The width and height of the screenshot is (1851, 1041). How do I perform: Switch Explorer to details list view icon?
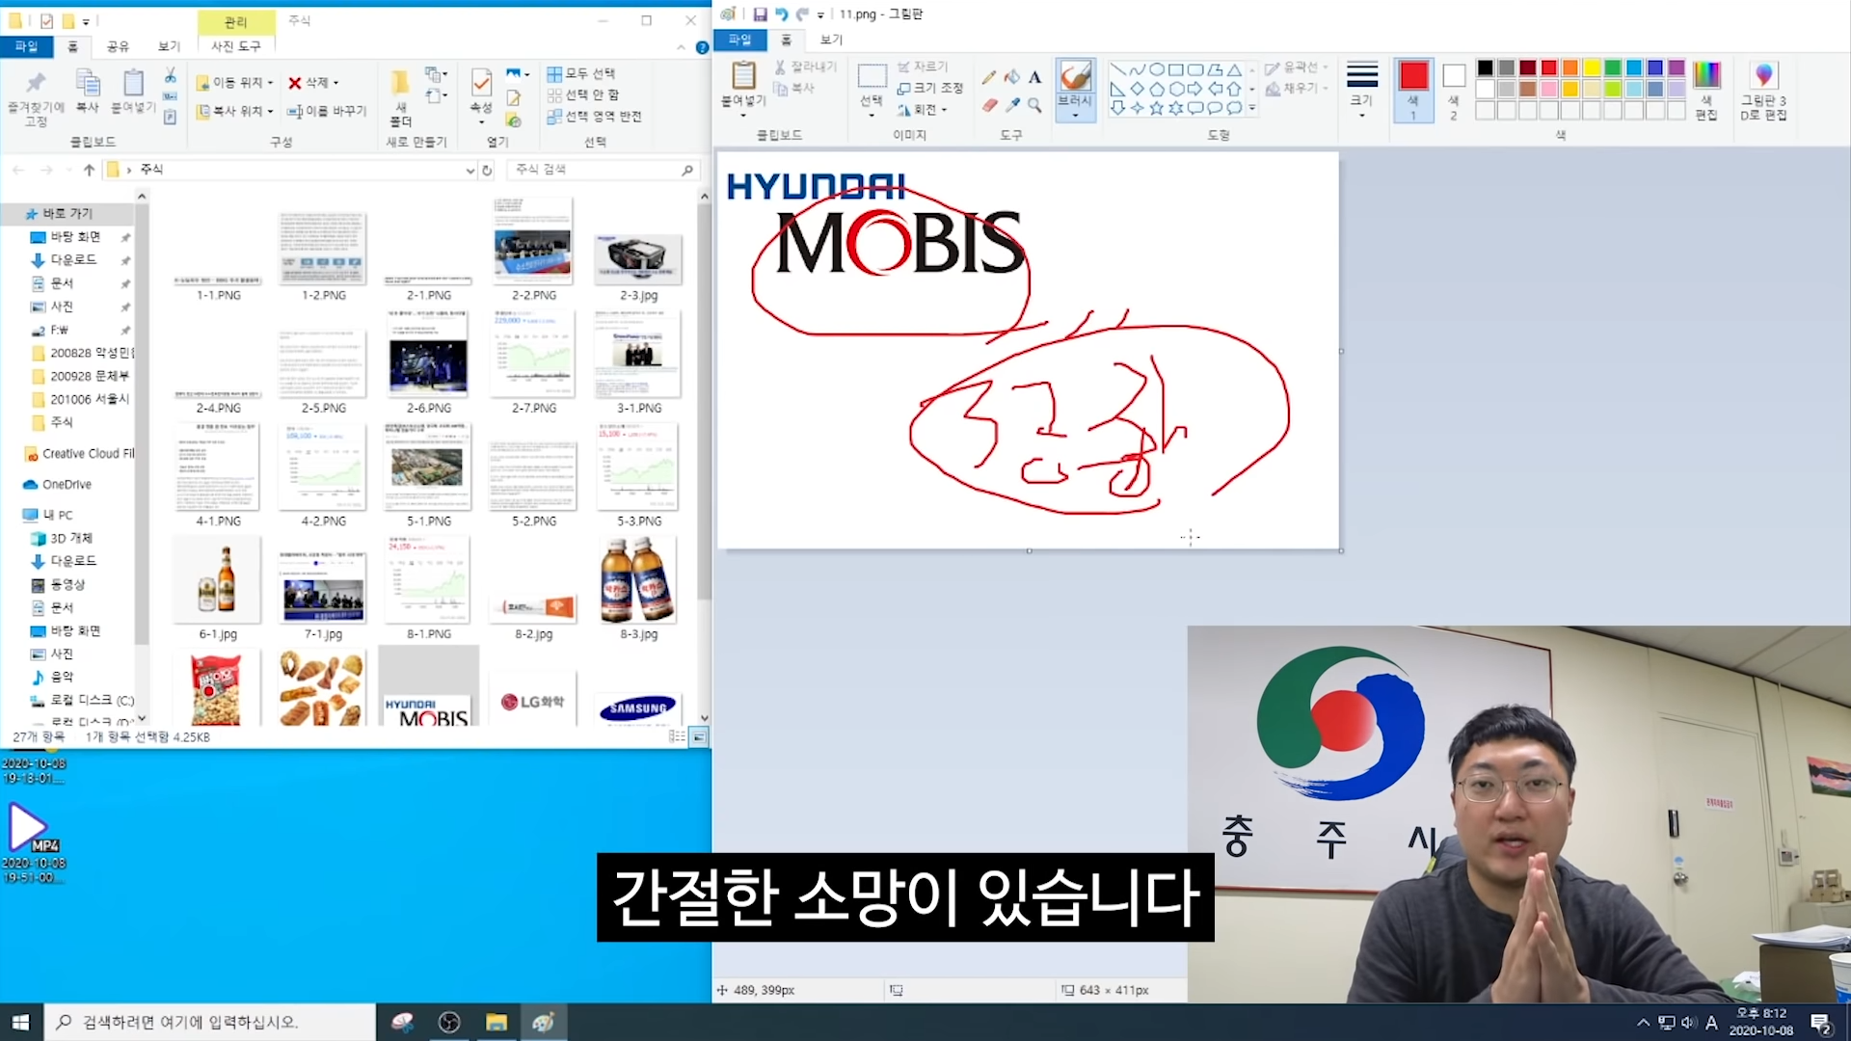[x=678, y=737]
